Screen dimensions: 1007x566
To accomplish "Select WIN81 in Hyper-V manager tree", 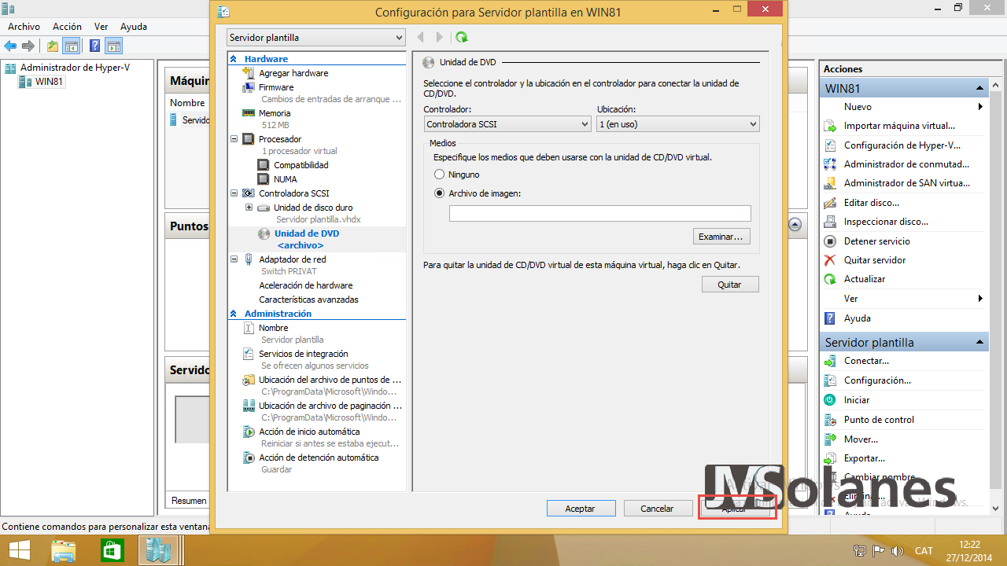I will (48, 82).
